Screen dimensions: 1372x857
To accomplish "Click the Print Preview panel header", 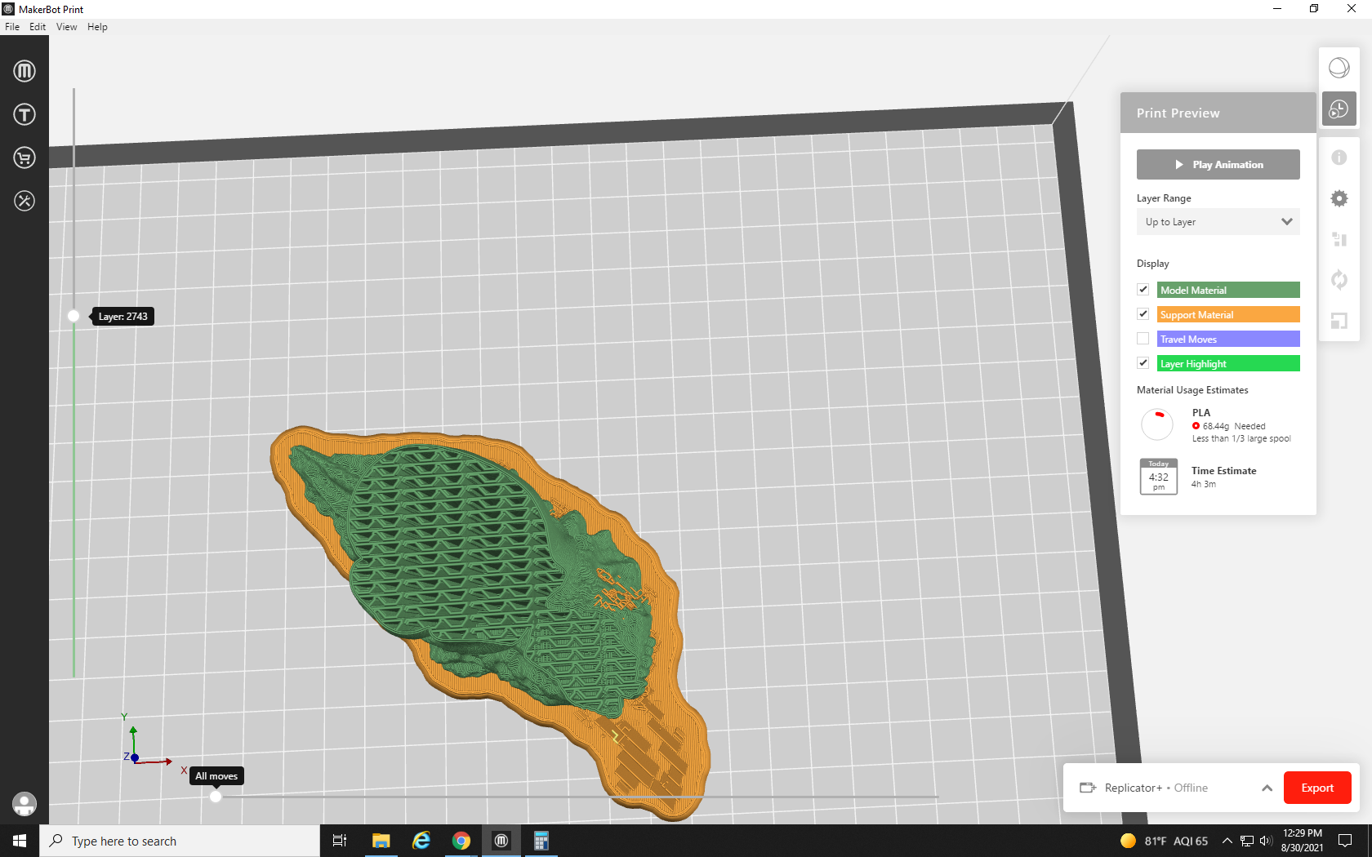I will coord(1218,113).
